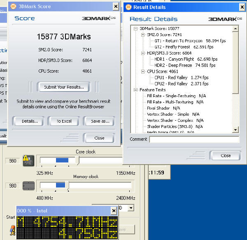Click the results tree scrollbar thumb
Image resolution: width=247 pixels, height=240 pixels.
[x=235, y=63]
